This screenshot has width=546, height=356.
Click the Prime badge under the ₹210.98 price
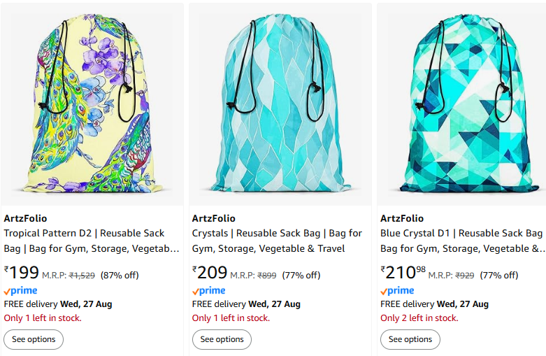coord(397,290)
